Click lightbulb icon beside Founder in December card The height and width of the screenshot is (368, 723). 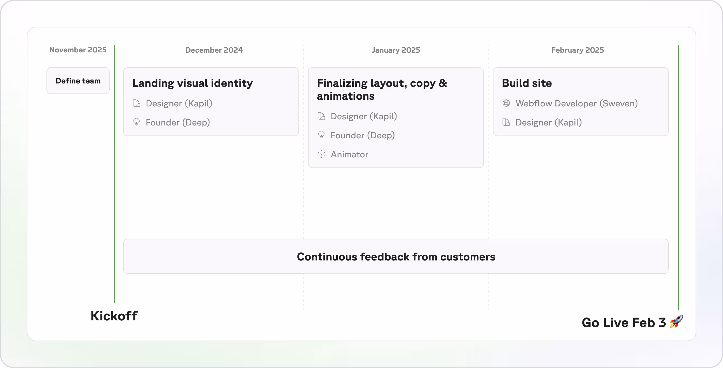click(x=137, y=122)
